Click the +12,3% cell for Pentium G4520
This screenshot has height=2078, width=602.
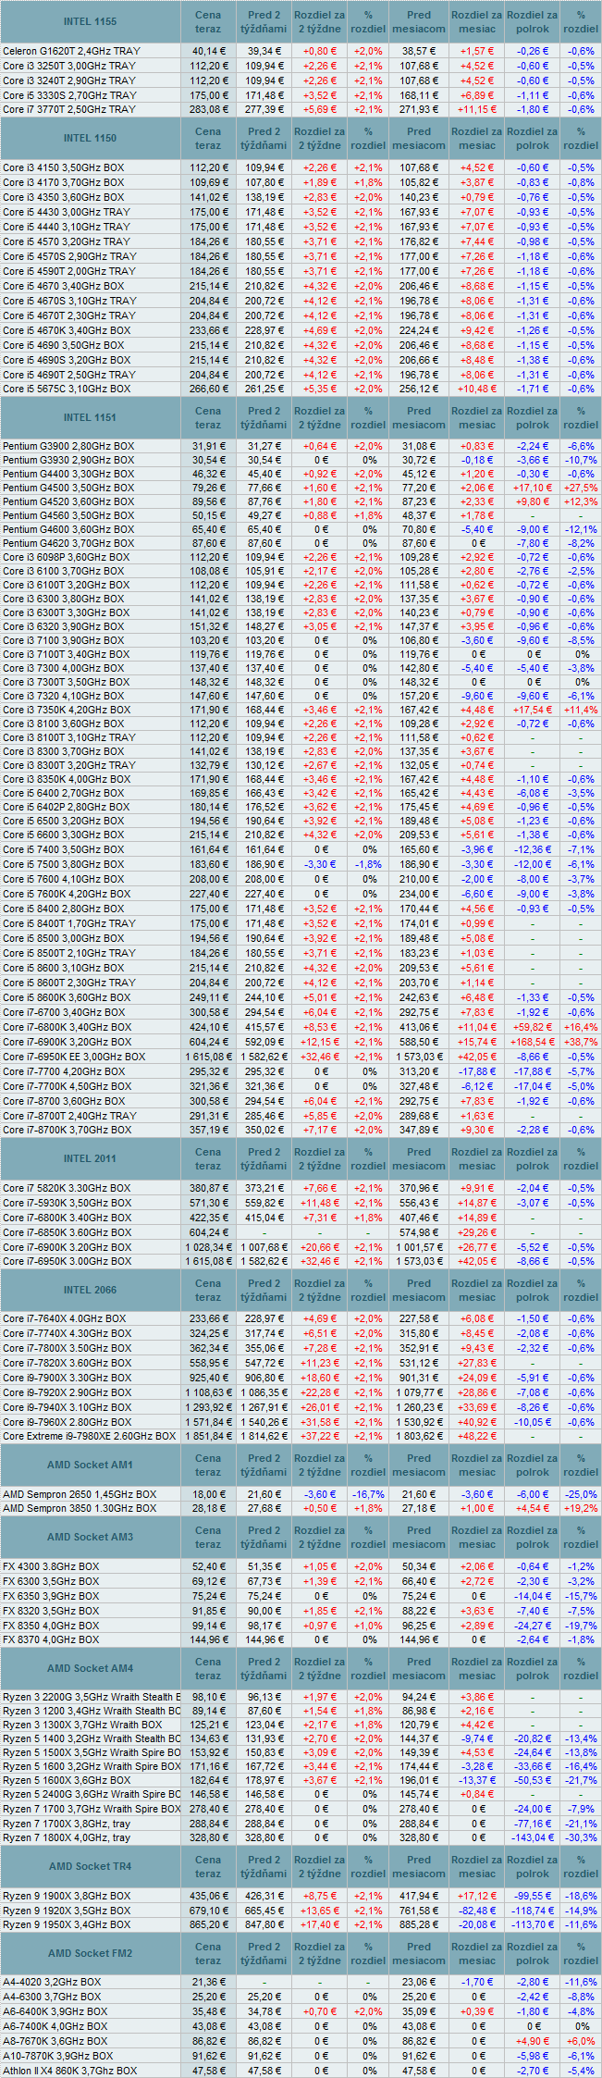pyautogui.click(x=581, y=501)
